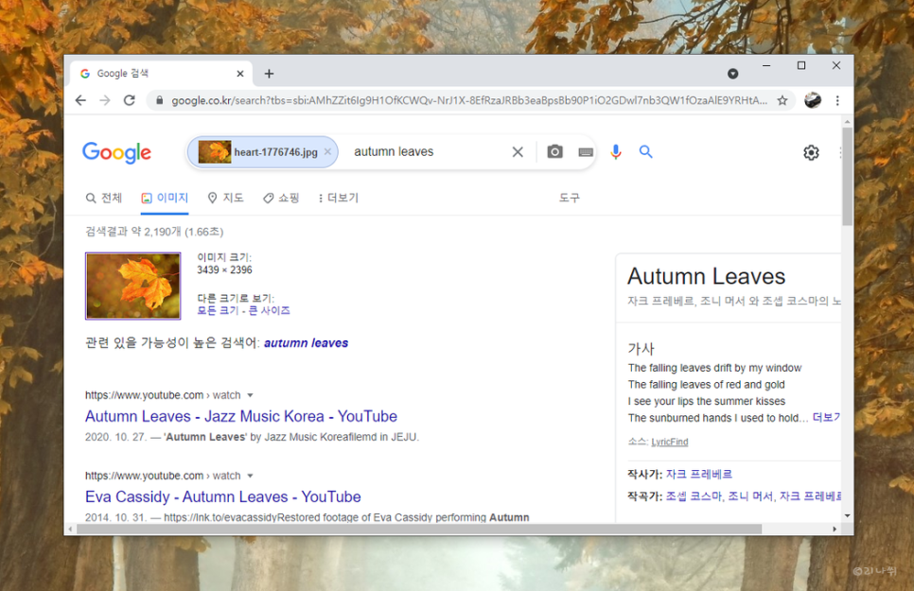Go to the Google logo homepage
The image size is (914, 591).
tap(116, 152)
